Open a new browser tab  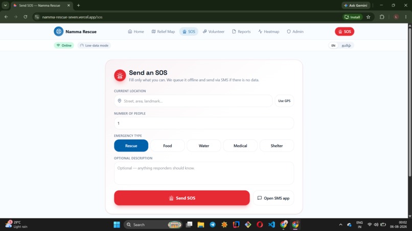(78, 5)
